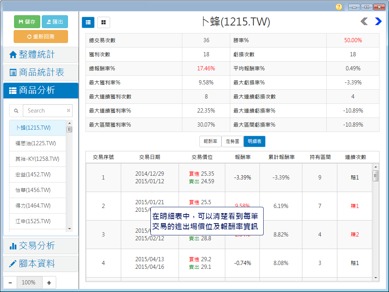The height and width of the screenshot is (292, 389).
Task: Click the 交易序號 column header
Action: coord(103,157)
